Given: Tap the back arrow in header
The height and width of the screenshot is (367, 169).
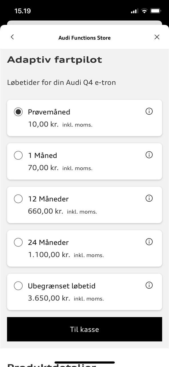Looking at the screenshot, I should [x=12, y=37].
